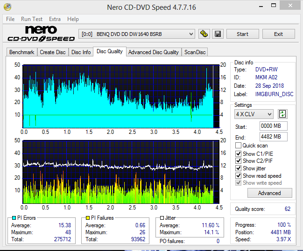303x251 pixels.
Task: Click Jitter average 11.60 %
Action: pos(211,225)
